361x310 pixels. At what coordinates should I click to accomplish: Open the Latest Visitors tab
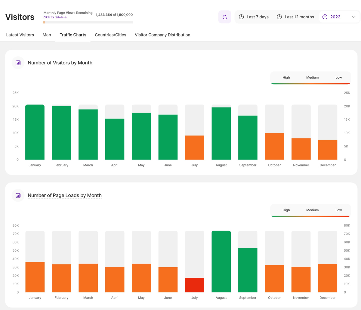pyautogui.click(x=20, y=35)
